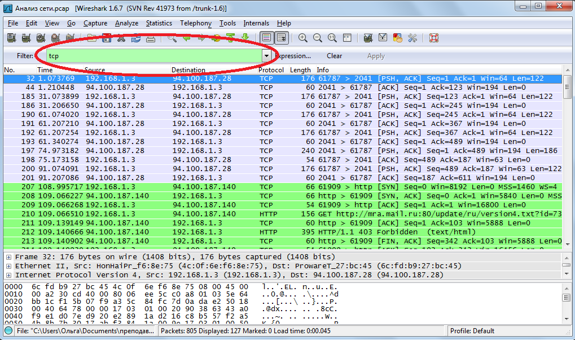
Task: Open the Analyze menu
Action: 126,23
